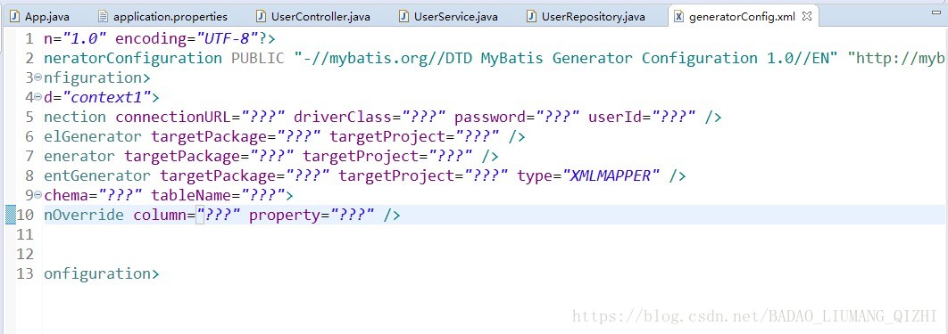The height and width of the screenshot is (334, 948).
Task: Click the "???" value of userId
Action: pos(673,117)
